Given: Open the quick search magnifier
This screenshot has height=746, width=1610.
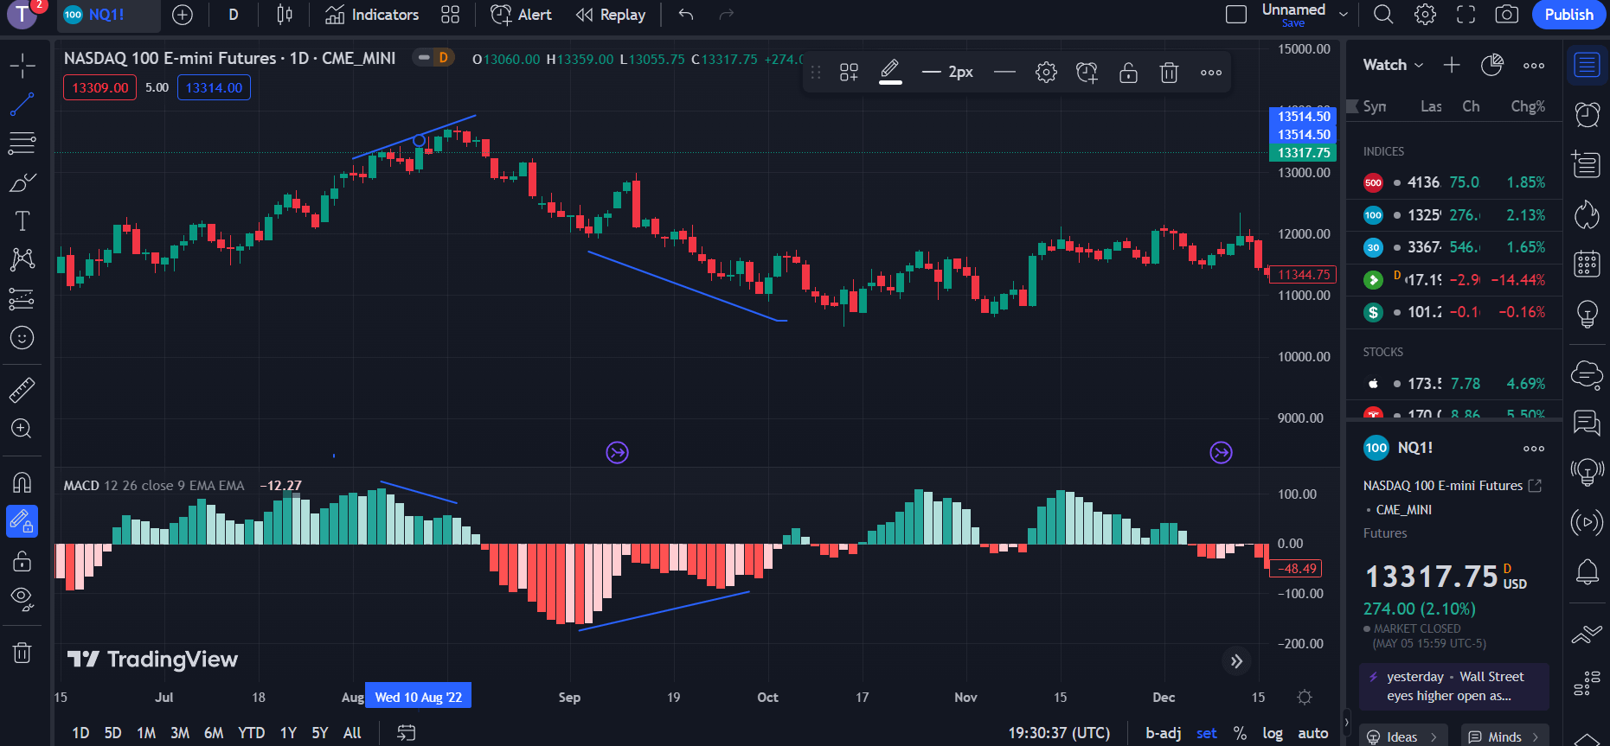Looking at the screenshot, I should click(x=1383, y=15).
